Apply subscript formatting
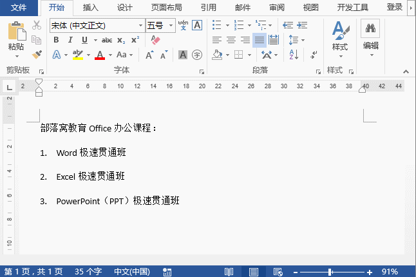This screenshot has width=416, height=277. pos(121,40)
